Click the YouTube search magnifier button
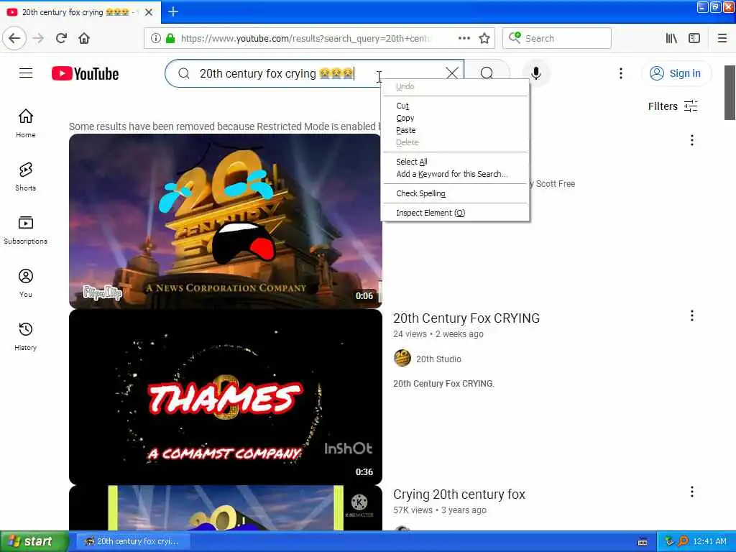 click(x=487, y=73)
